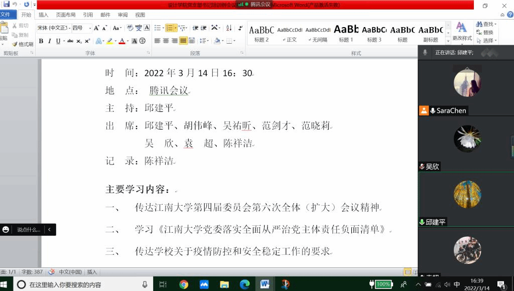Click the Save icon in quick access toolbar
The image size is (514, 291).
coord(7,4)
